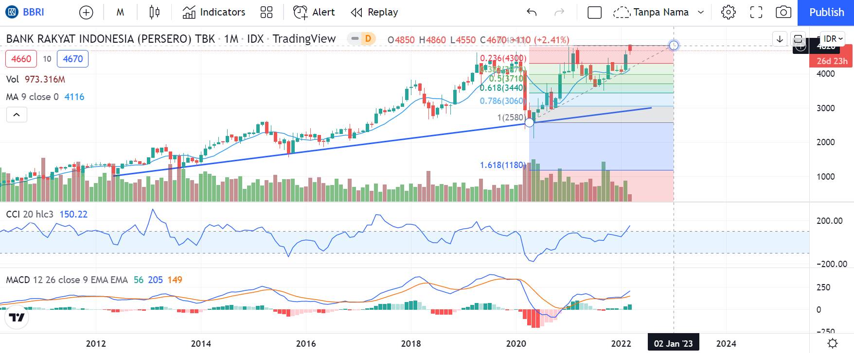Click the 02 Jan '23 date label
Viewport: 854px width, 353px height.
coord(673,343)
